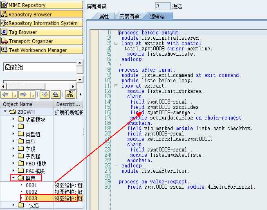Expand the 子例程 folder

13,156
